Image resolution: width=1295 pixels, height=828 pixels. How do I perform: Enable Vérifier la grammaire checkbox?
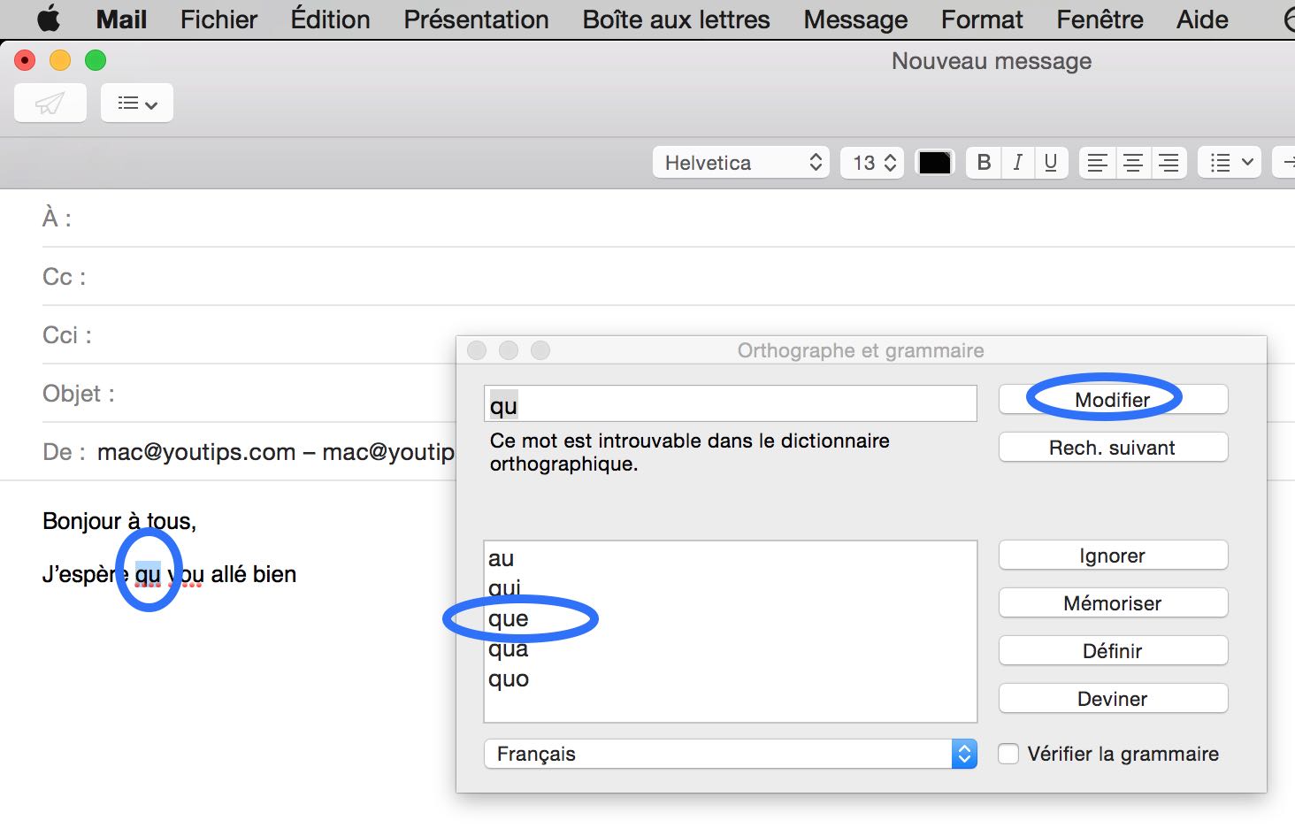pyautogui.click(x=1008, y=754)
